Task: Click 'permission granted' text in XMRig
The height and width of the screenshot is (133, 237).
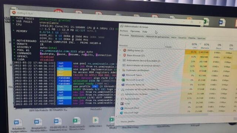Action: [55, 20]
